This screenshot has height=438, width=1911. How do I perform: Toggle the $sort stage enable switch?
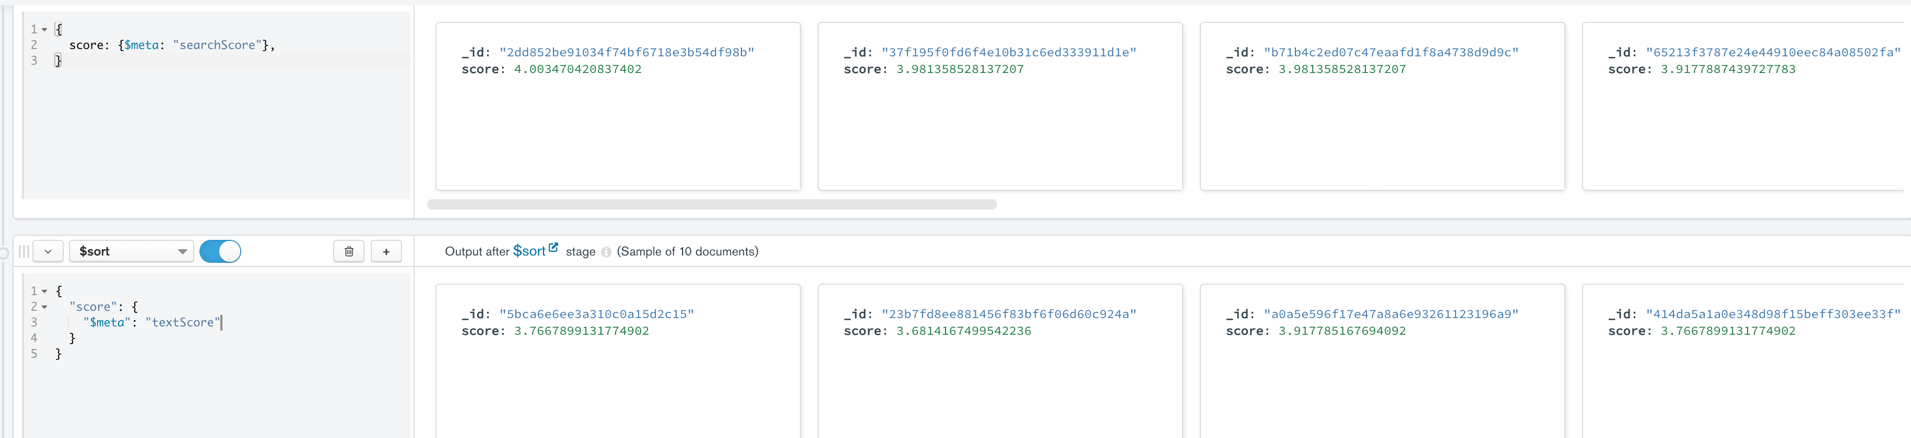220,251
